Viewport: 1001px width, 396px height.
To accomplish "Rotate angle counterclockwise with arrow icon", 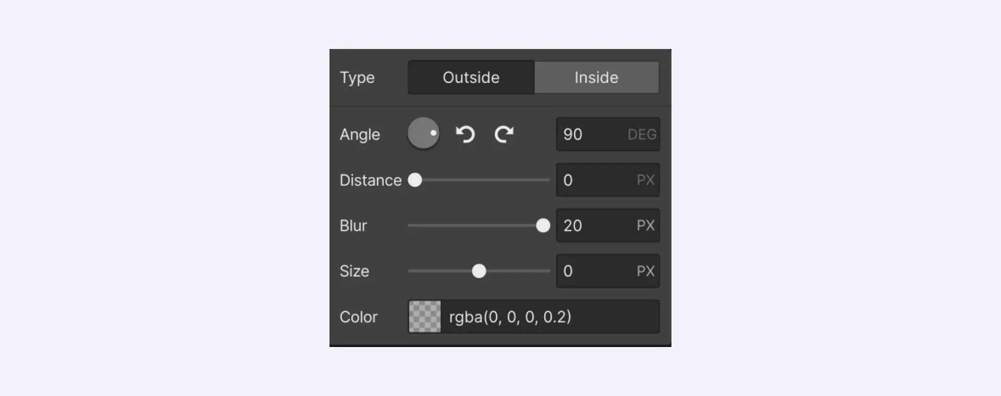I will tap(465, 134).
